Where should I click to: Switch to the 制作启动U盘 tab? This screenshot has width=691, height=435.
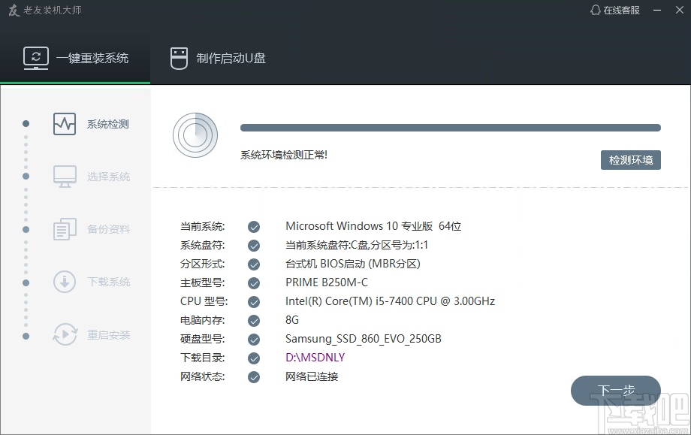tap(218, 59)
